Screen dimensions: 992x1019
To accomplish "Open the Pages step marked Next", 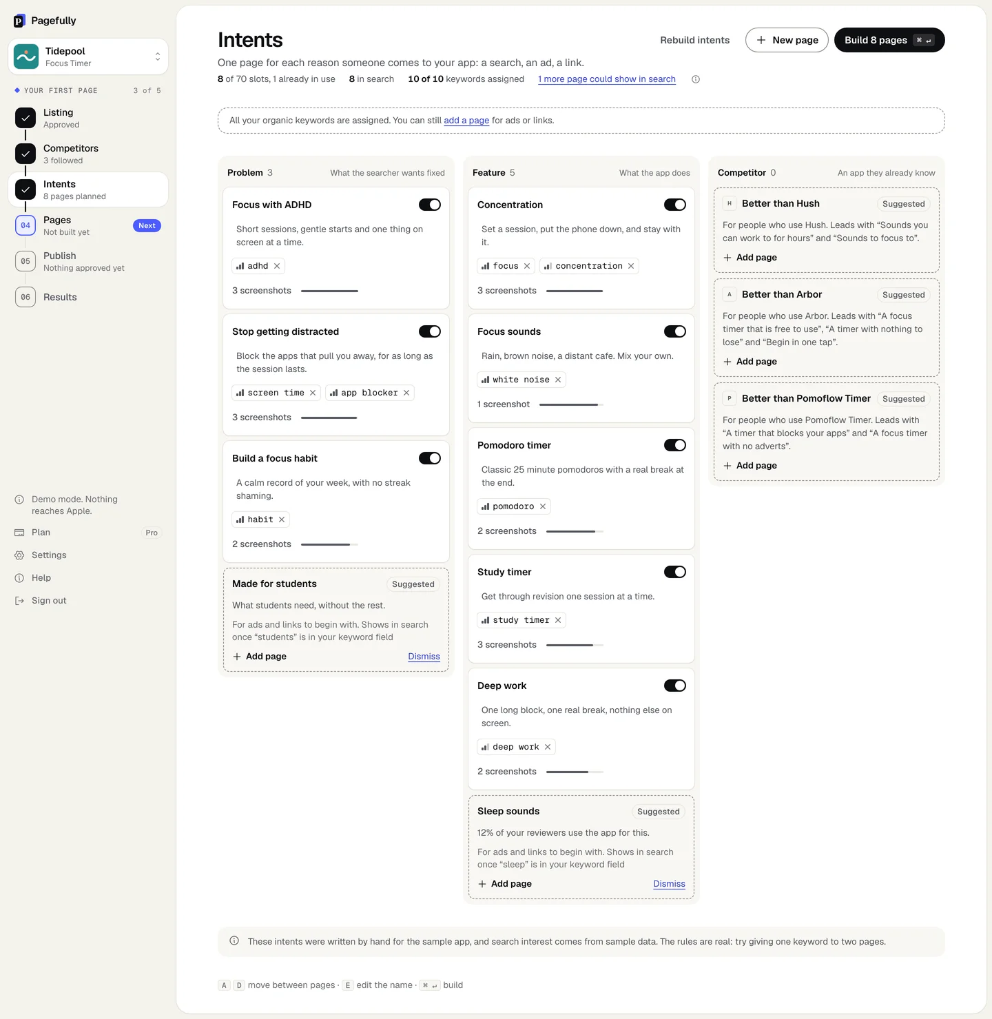I will tap(88, 225).
